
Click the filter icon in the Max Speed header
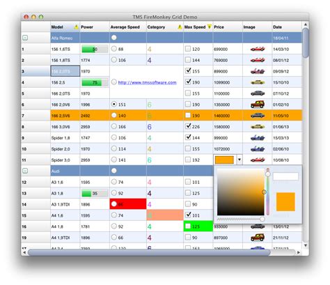pyautogui.click(x=210, y=26)
